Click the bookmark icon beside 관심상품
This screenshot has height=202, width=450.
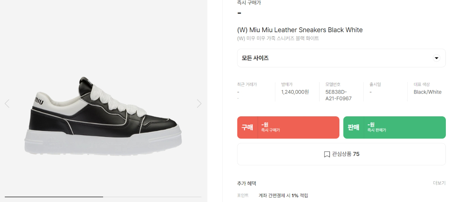click(327, 154)
